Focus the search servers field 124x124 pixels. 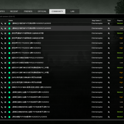tap(62, 16)
